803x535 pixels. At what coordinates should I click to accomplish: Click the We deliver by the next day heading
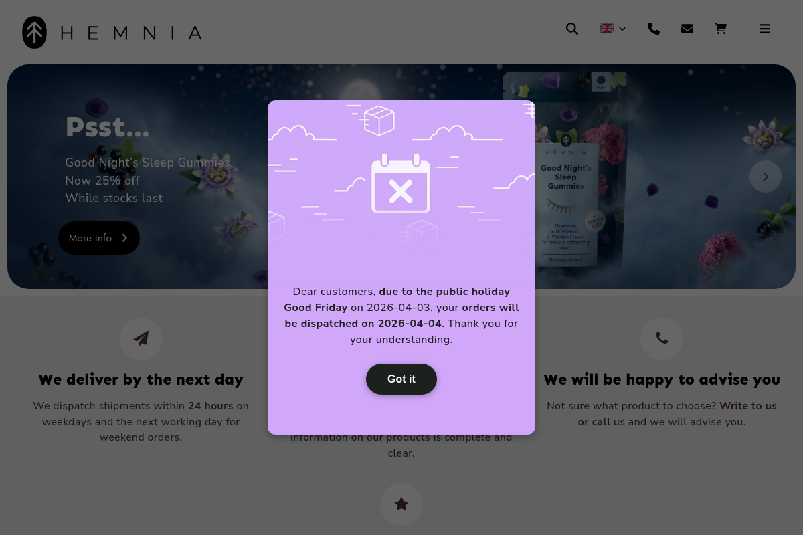pyautogui.click(x=141, y=379)
